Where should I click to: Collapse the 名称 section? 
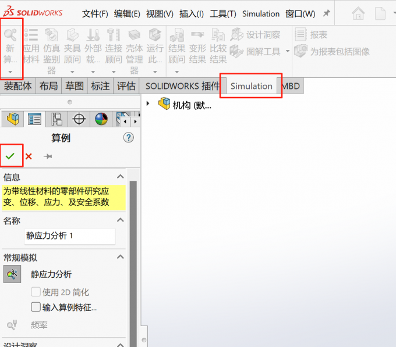tap(121, 220)
